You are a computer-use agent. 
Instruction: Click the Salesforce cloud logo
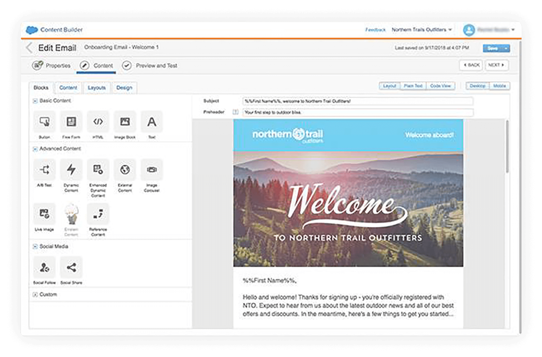tap(32, 30)
